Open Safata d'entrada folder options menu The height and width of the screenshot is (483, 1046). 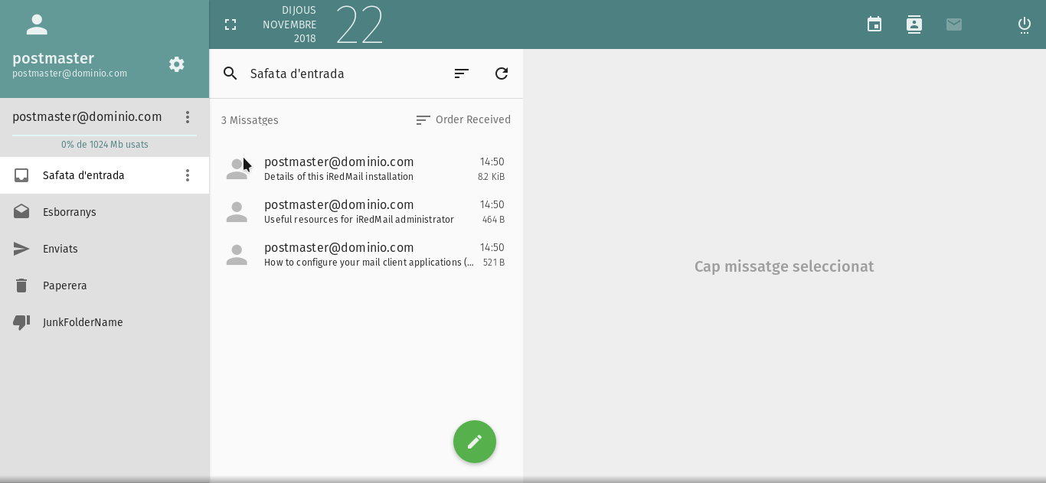(x=188, y=175)
